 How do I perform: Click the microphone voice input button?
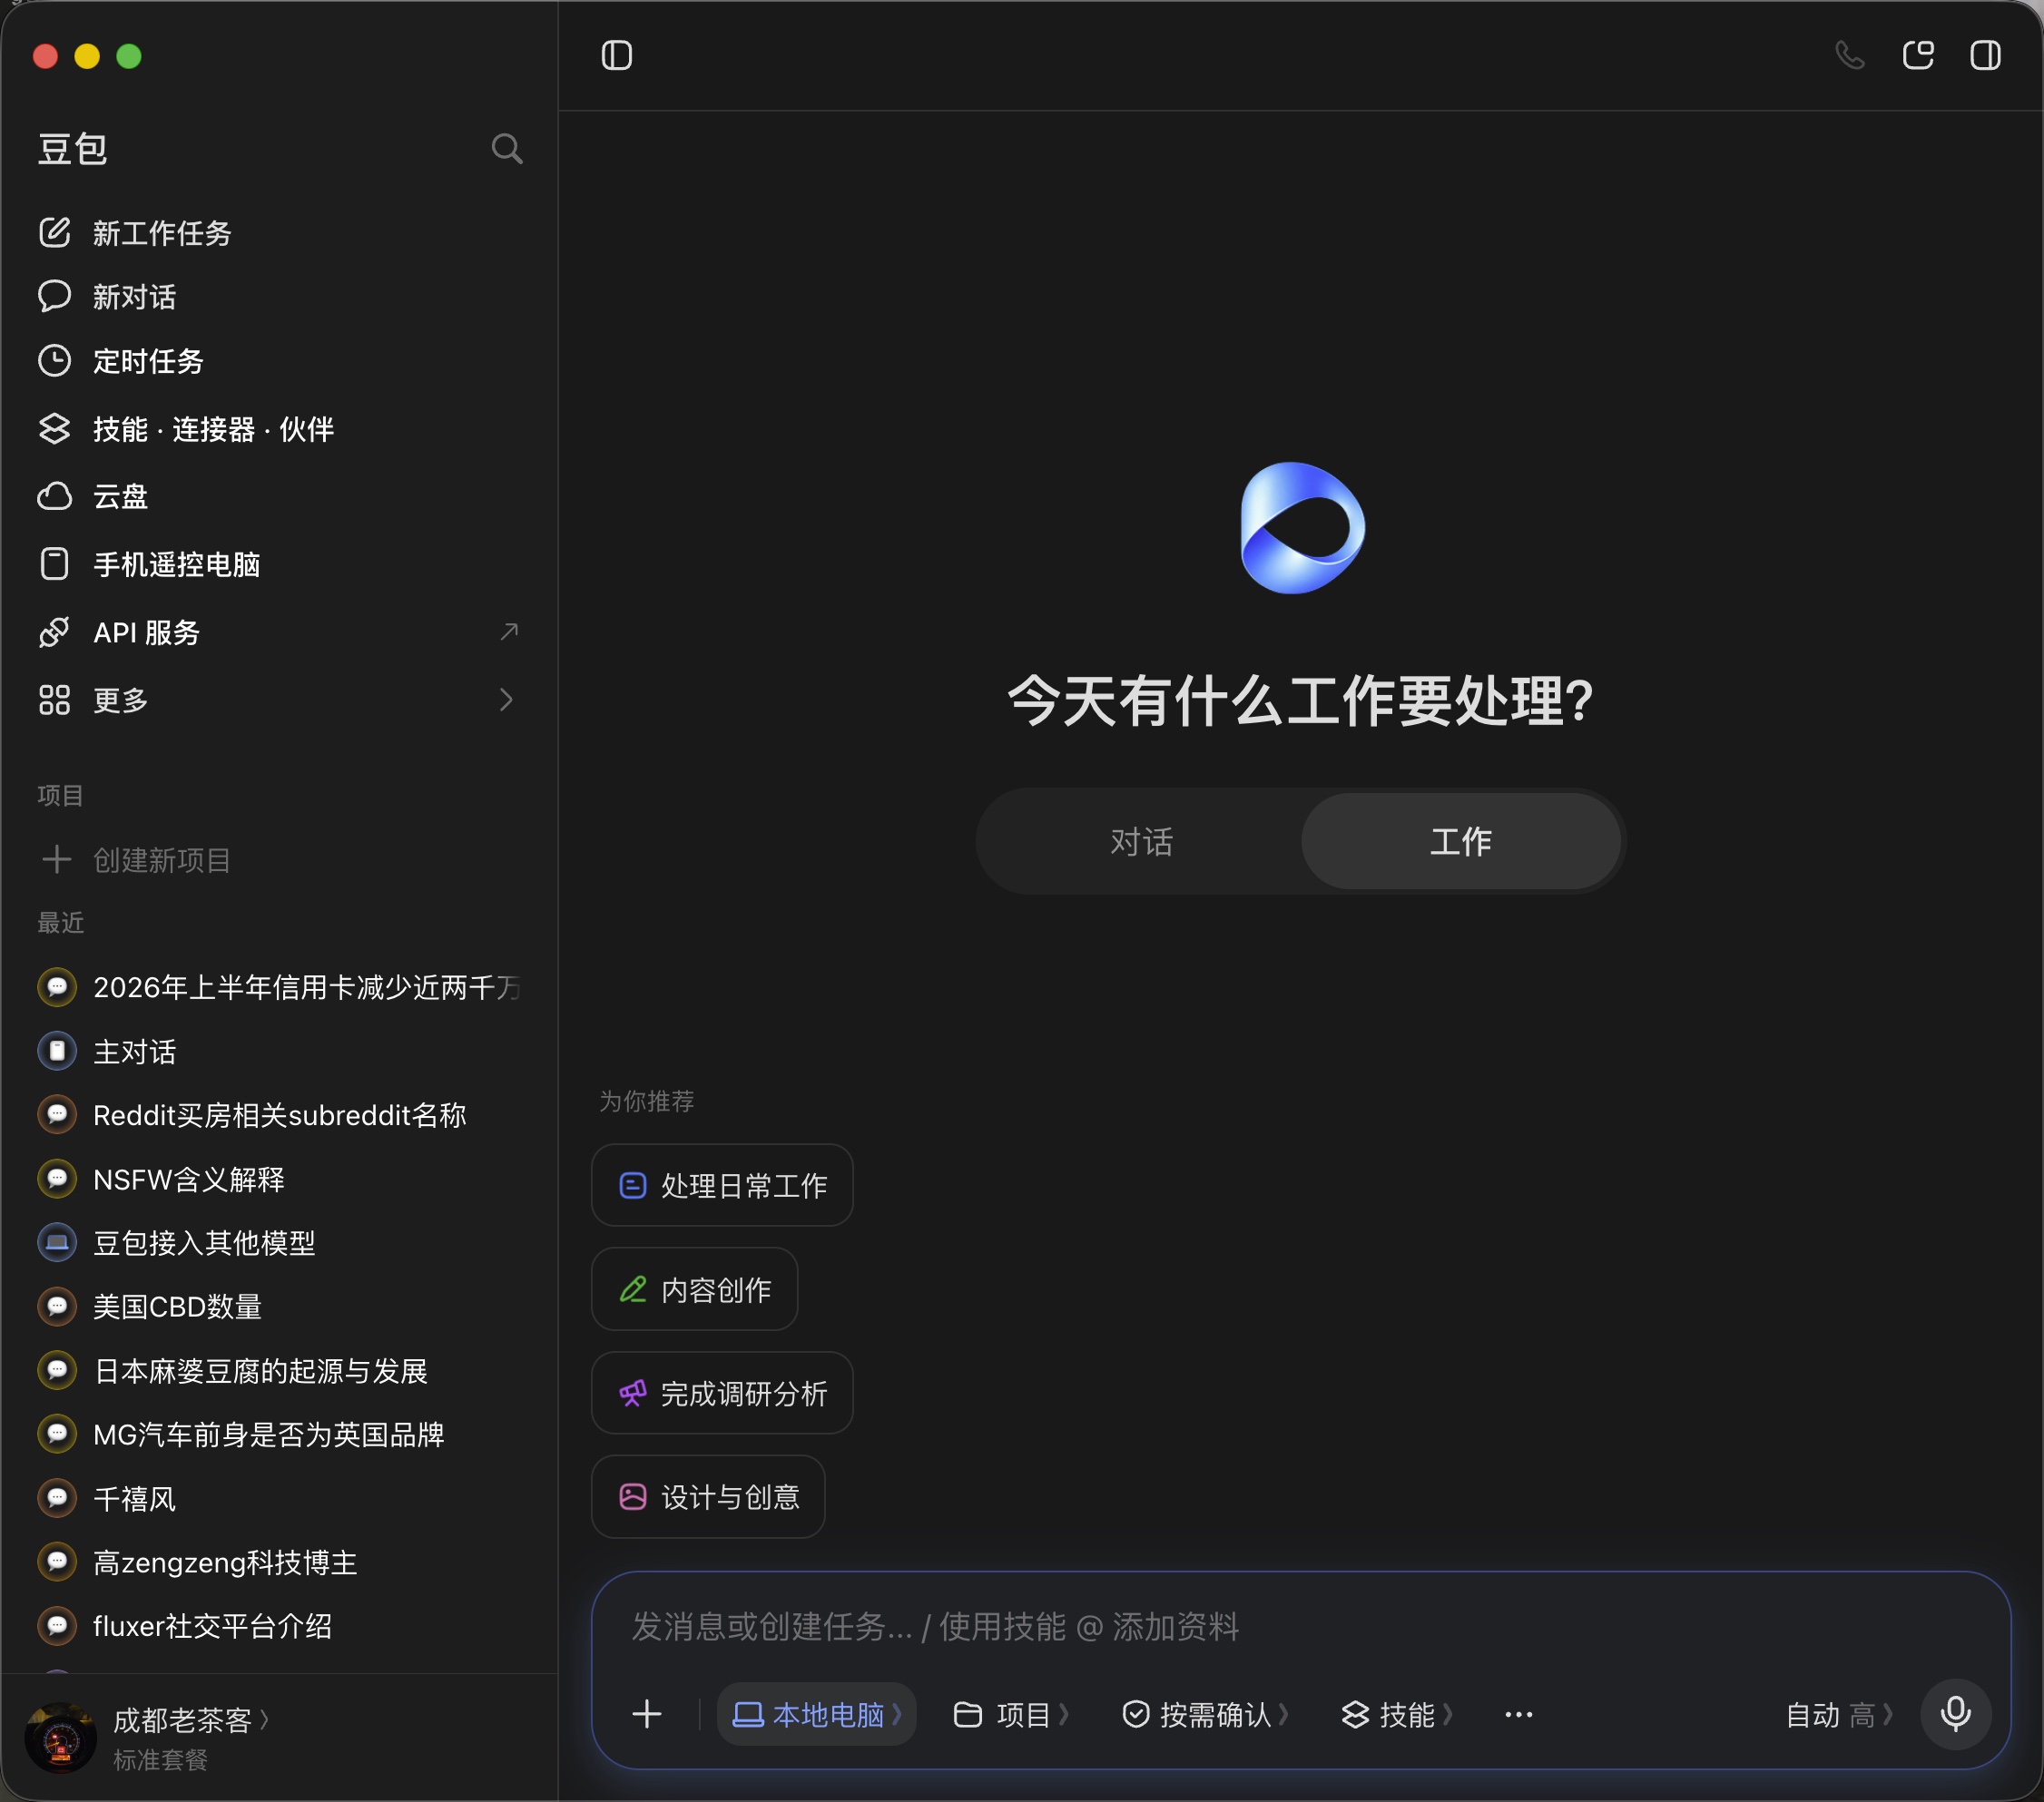(1955, 1714)
